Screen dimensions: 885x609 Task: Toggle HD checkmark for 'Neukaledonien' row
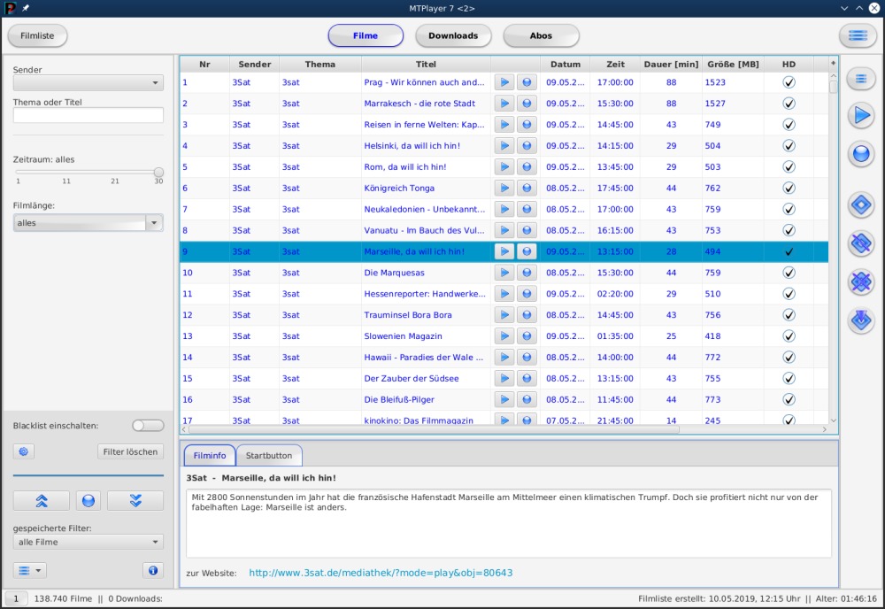(x=789, y=210)
